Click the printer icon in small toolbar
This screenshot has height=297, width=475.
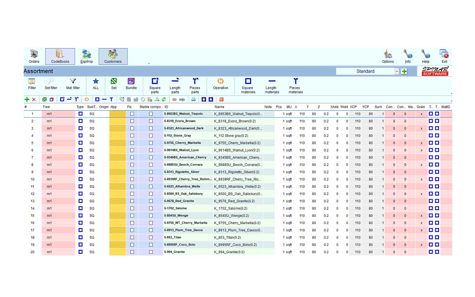(193, 99)
